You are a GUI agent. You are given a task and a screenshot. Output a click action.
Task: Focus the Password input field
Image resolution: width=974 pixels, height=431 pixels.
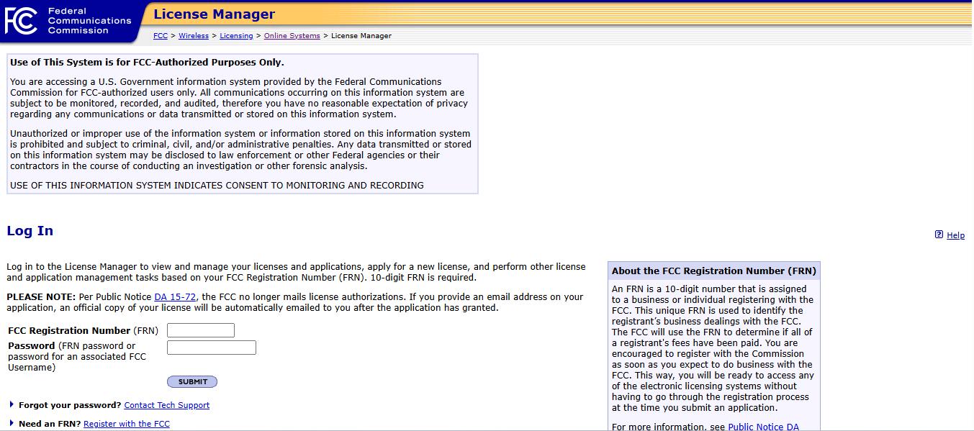pos(212,348)
